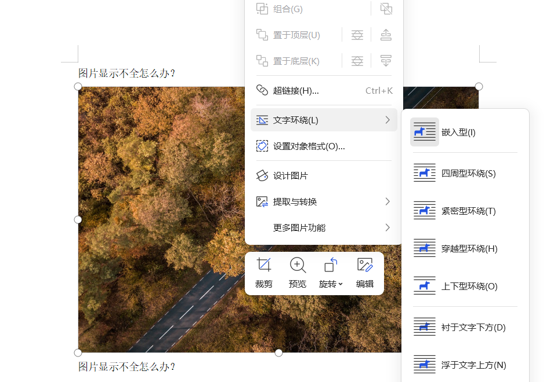Open the 编辑 (Edit) image icon
554x382 pixels.
coord(364,266)
